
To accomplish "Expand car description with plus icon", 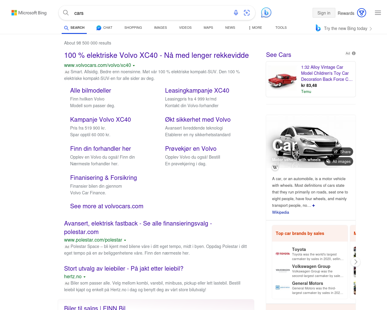I will pyautogui.click(x=314, y=206).
